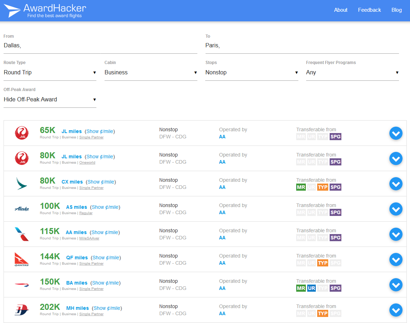Show cents per mile for AA miles
Screen dimensions: 410x323
[105, 232]
